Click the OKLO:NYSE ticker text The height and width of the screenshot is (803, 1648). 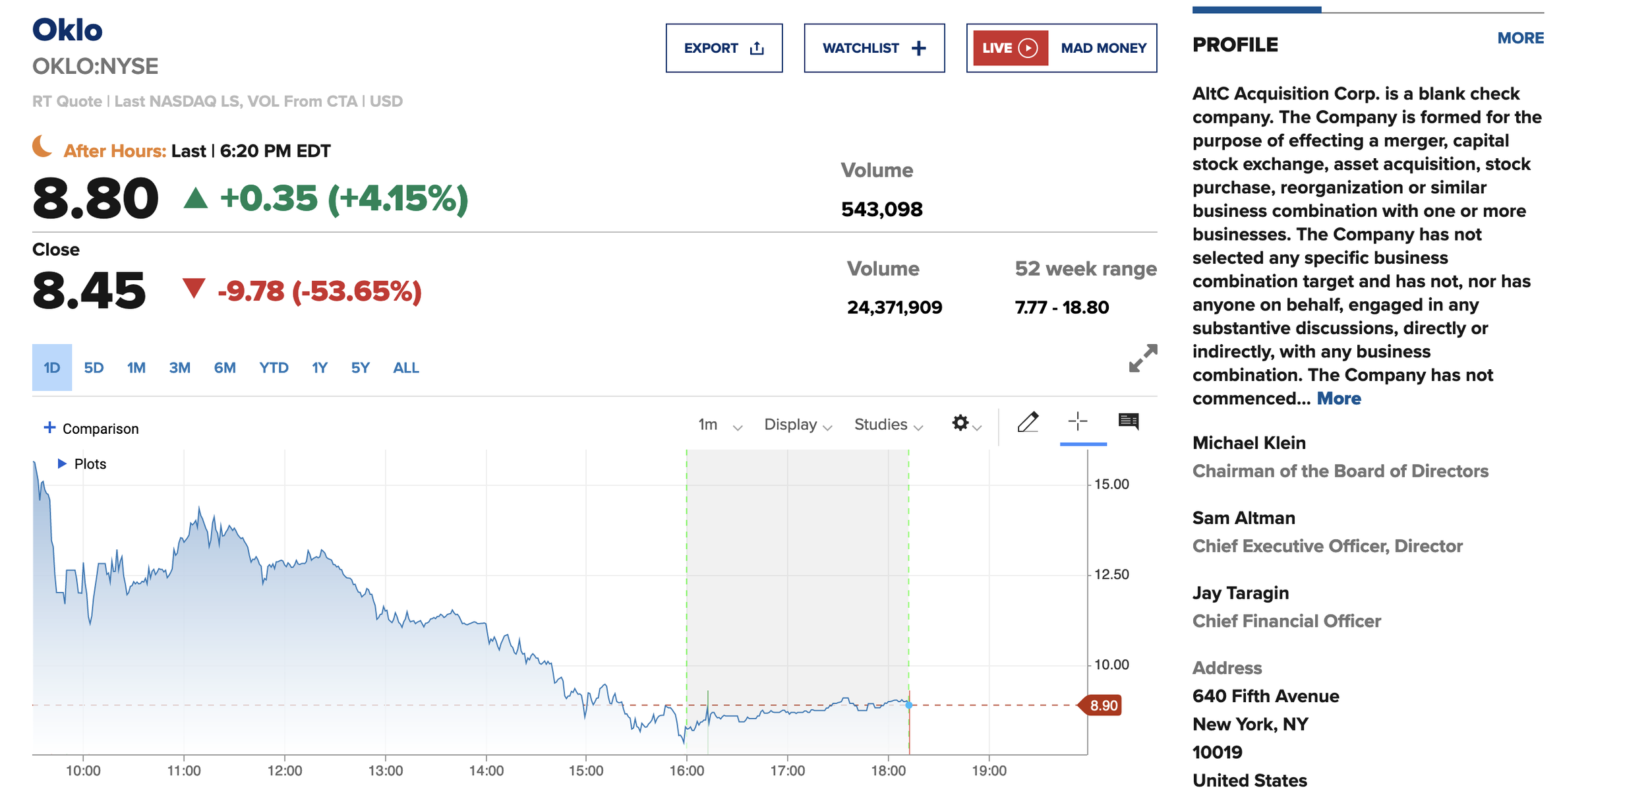pyautogui.click(x=96, y=66)
